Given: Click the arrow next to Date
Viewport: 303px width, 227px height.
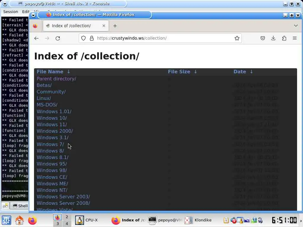Looking at the screenshot, I should coord(252,72).
